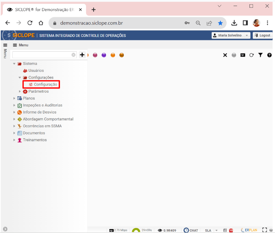Go back in the browser
The width and height of the screenshot is (275, 233).
(8, 23)
